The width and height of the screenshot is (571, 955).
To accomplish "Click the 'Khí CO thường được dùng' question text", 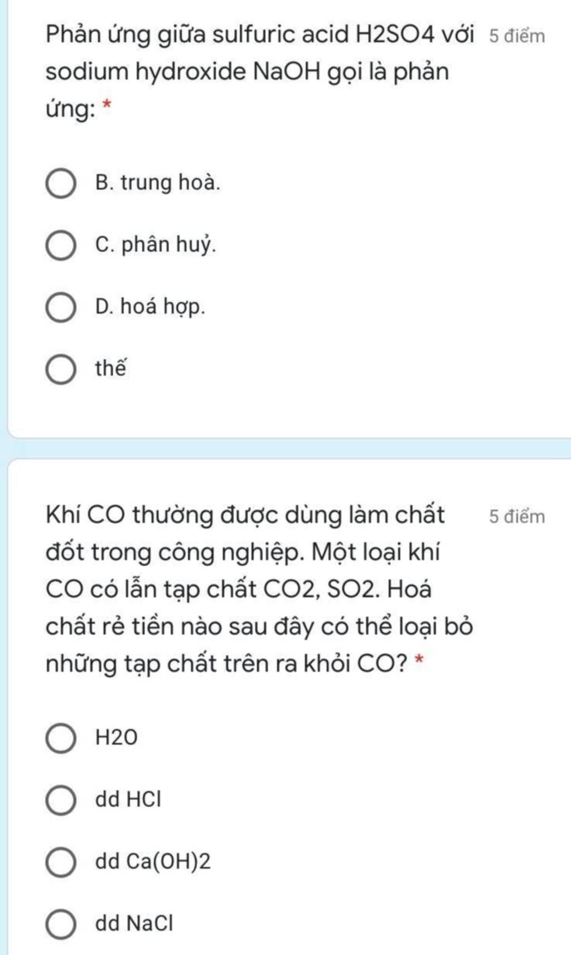I will click(259, 590).
